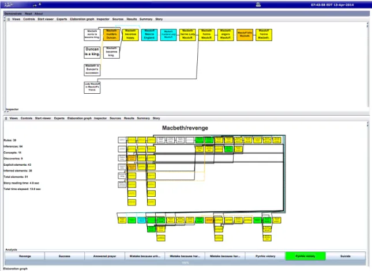
Task: Switch to Experts tab in story graph panel
Action: (62, 19)
